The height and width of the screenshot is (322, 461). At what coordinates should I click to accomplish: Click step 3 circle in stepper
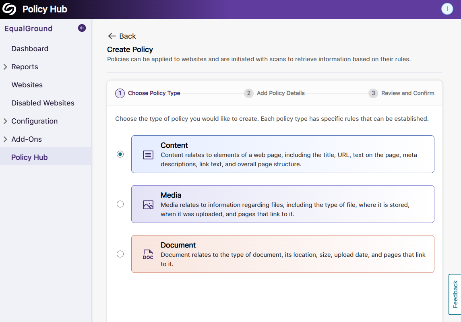coord(373,93)
